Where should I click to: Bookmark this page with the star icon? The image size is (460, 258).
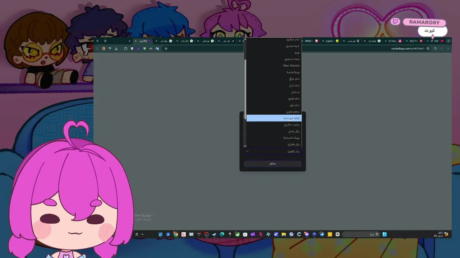166,48
